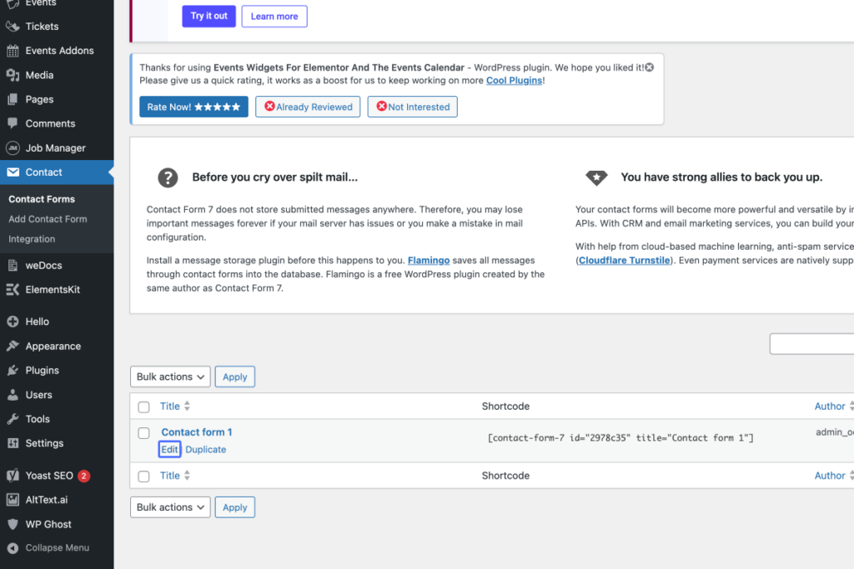Click the top Apply button
This screenshot has height=569, width=854.
[234, 377]
